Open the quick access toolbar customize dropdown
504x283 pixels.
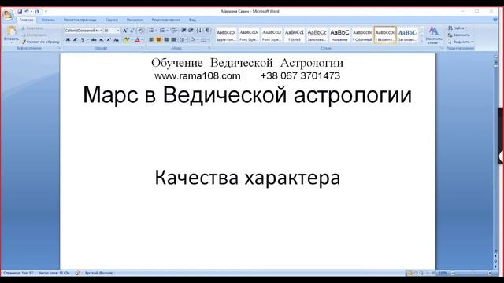coord(46,12)
